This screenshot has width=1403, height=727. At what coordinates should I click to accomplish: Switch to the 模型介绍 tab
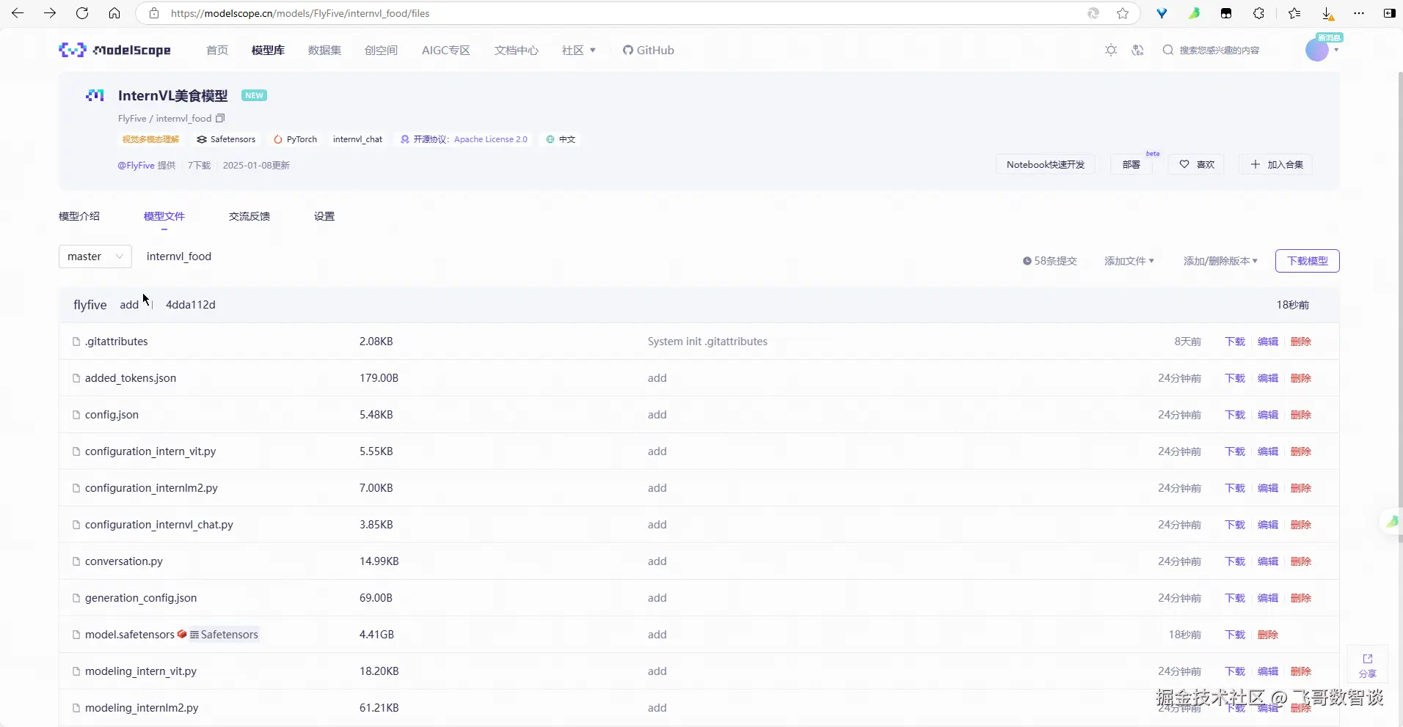pyautogui.click(x=79, y=216)
